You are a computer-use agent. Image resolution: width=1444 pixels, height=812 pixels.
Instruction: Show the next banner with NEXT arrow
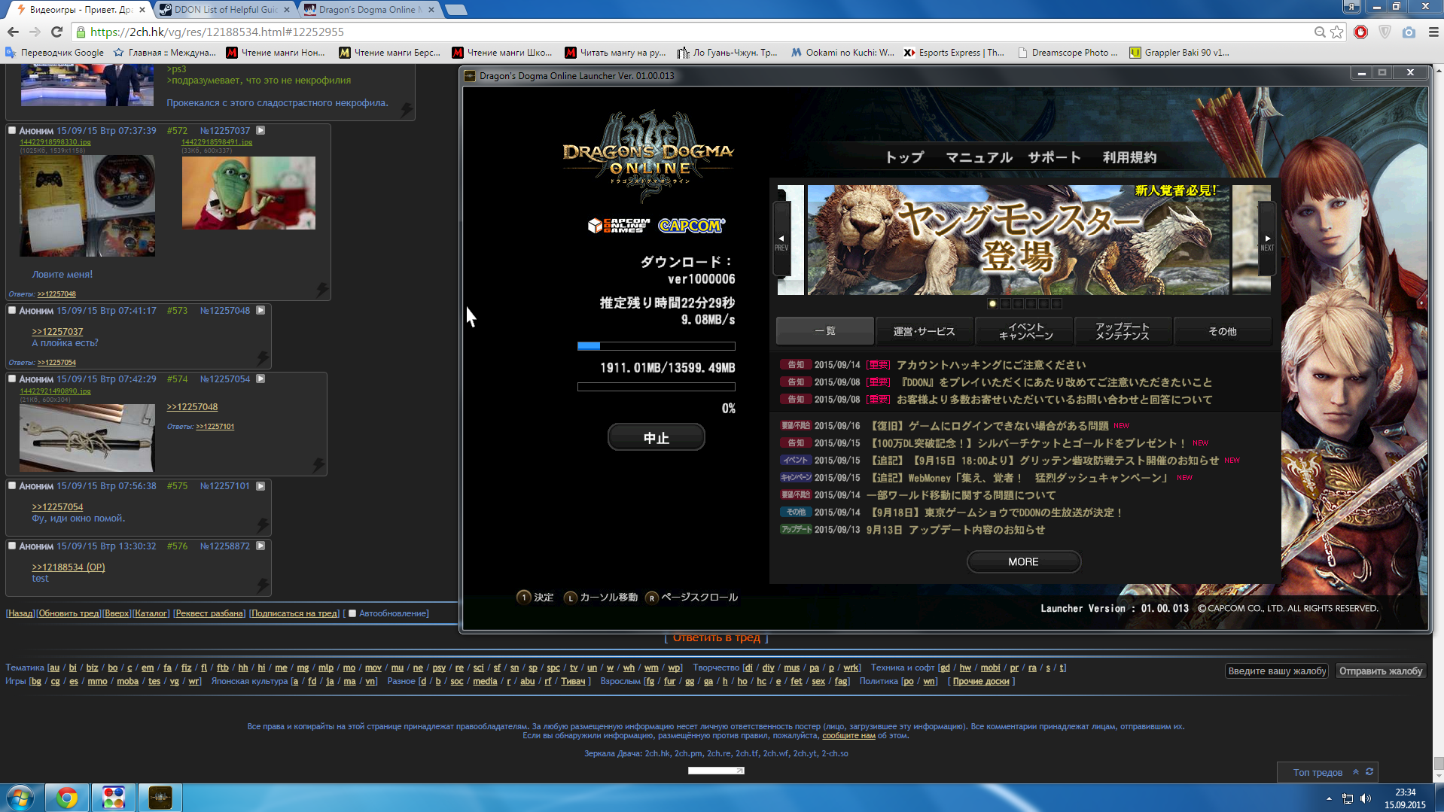[1267, 239]
